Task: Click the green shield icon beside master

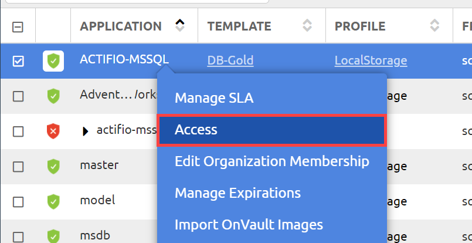Action: click(x=53, y=167)
